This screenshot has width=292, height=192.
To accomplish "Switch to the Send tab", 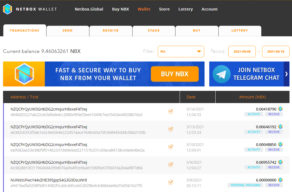I will tap(68, 31).
